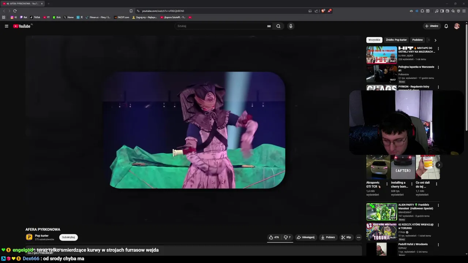468x263 pixels.
Task: Go to the YouTube home logo
Action: (22, 26)
